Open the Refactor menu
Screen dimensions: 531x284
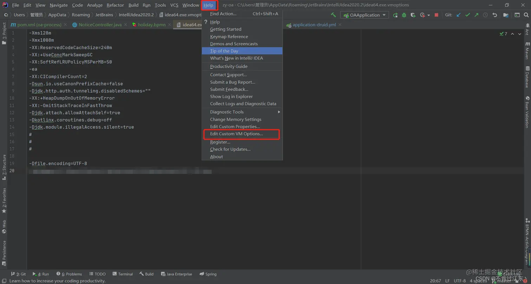115,5
